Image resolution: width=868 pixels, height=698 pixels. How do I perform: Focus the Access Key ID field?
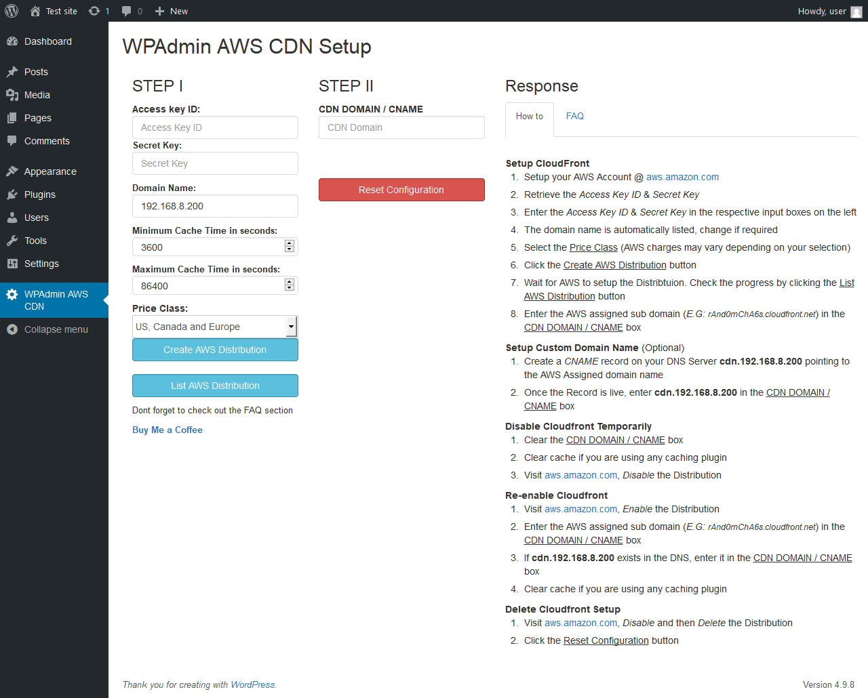click(x=215, y=127)
